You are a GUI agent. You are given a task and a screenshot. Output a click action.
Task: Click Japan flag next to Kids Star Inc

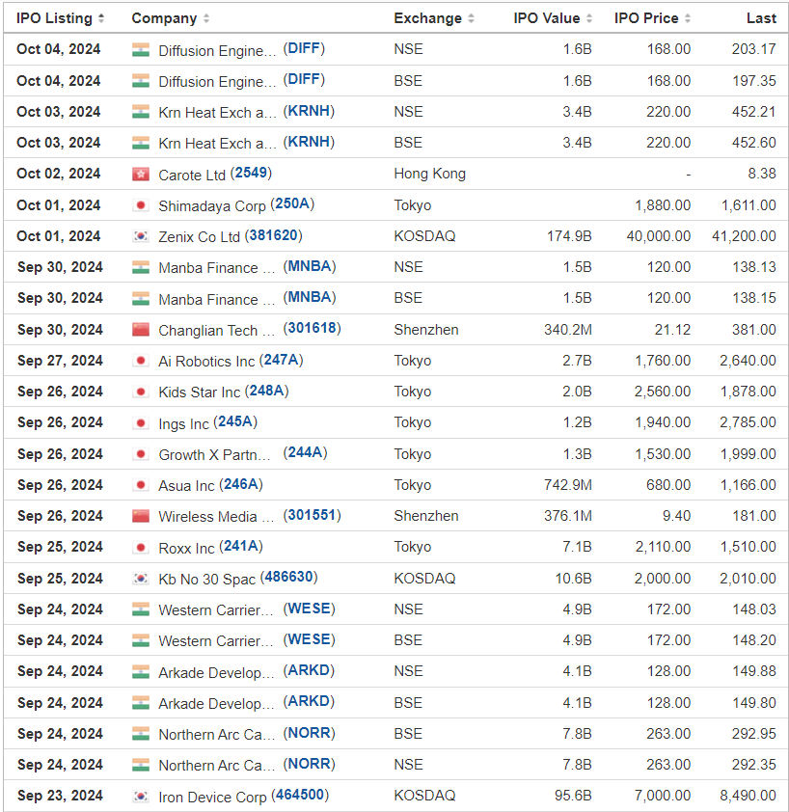pos(141,392)
